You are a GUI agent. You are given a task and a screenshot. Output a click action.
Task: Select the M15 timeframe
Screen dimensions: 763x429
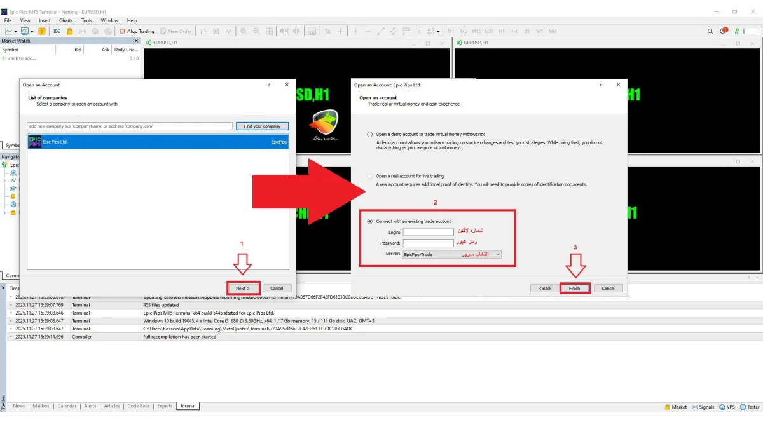tap(476, 31)
